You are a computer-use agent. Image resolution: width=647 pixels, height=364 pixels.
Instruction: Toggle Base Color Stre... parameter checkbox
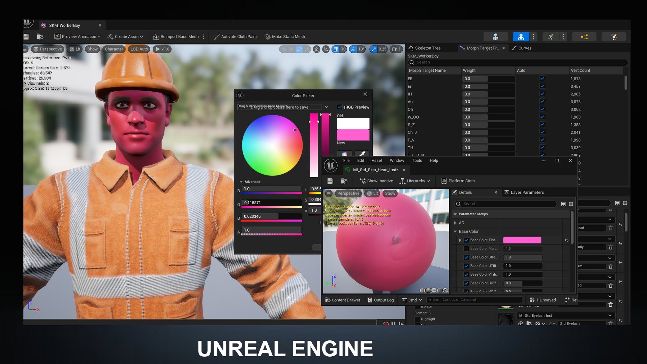(x=466, y=257)
